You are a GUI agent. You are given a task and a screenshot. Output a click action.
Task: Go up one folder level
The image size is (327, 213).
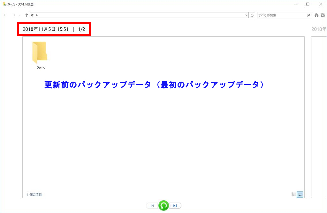pos(27,15)
